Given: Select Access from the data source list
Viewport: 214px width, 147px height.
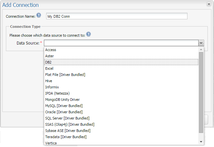Looking at the screenshot, I should point(51,50).
